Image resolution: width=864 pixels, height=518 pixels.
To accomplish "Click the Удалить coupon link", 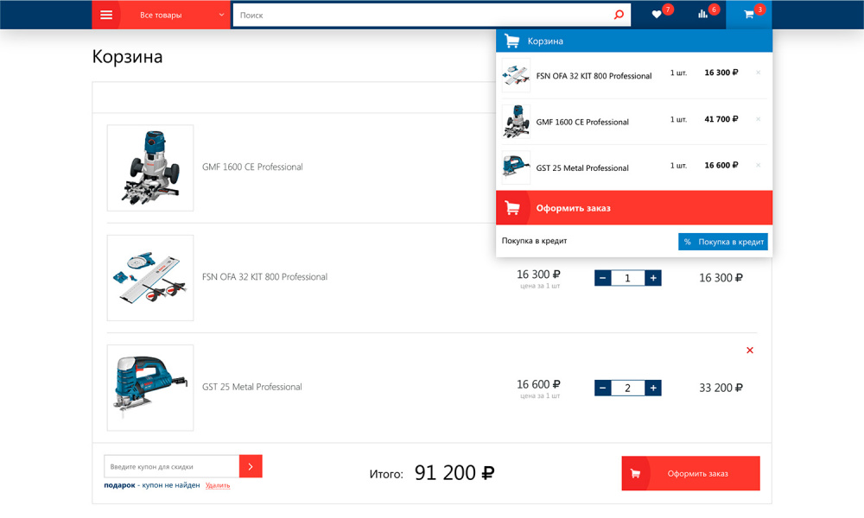I will pos(218,485).
